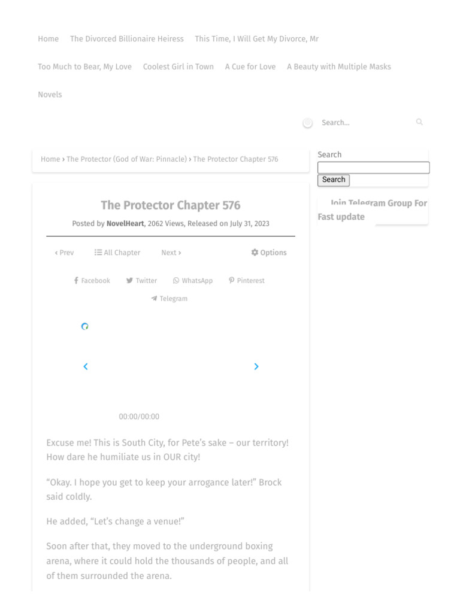Viewport: 460px width, 613px height.
Task: Open Home in top navigation
Action: [x=48, y=39]
